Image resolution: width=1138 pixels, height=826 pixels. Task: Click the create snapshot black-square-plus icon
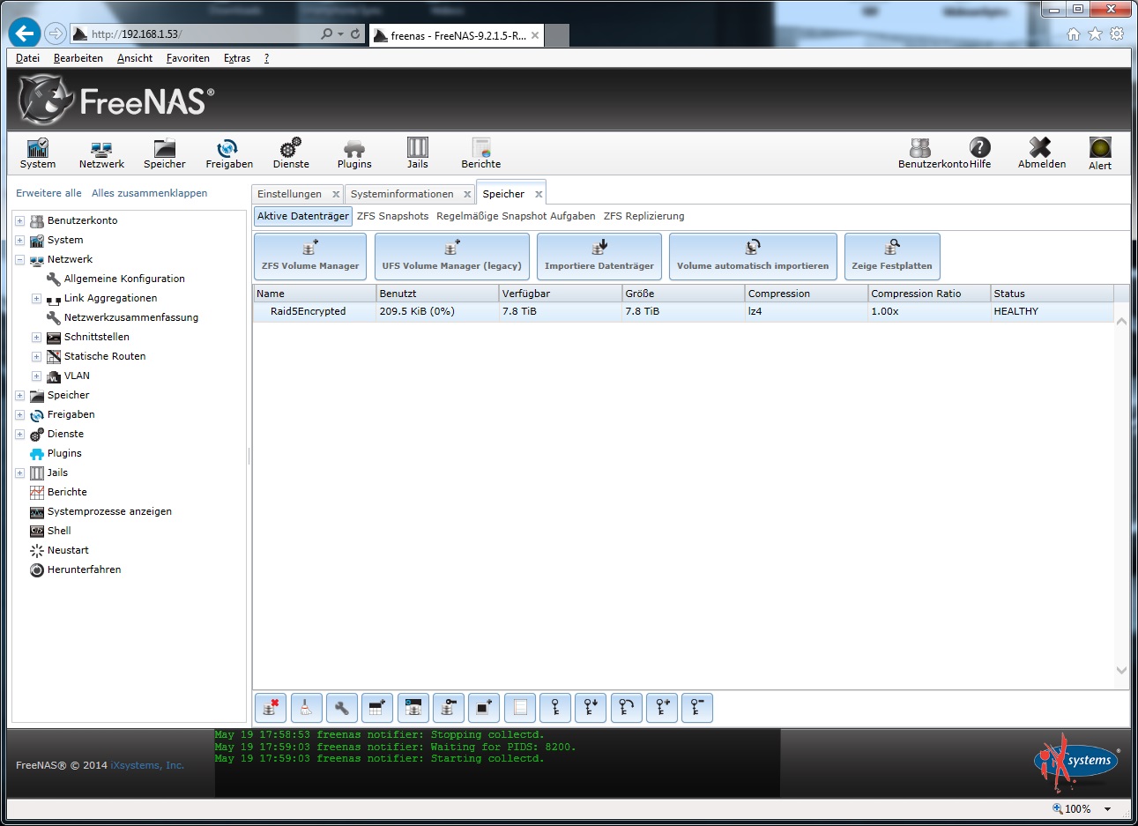(x=484, y=707)
